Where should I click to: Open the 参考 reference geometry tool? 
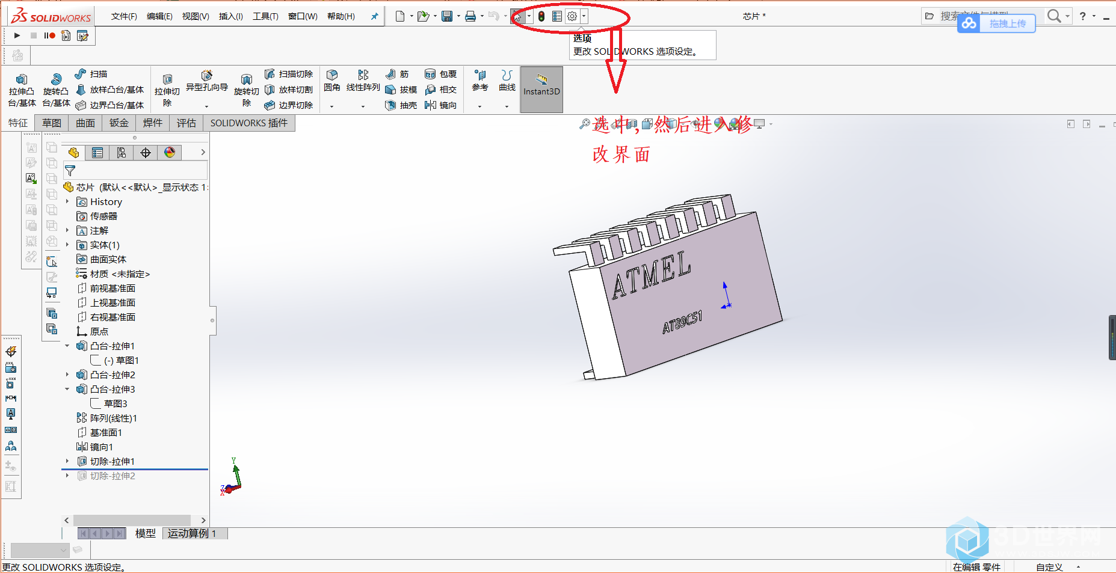coord(480,81)
